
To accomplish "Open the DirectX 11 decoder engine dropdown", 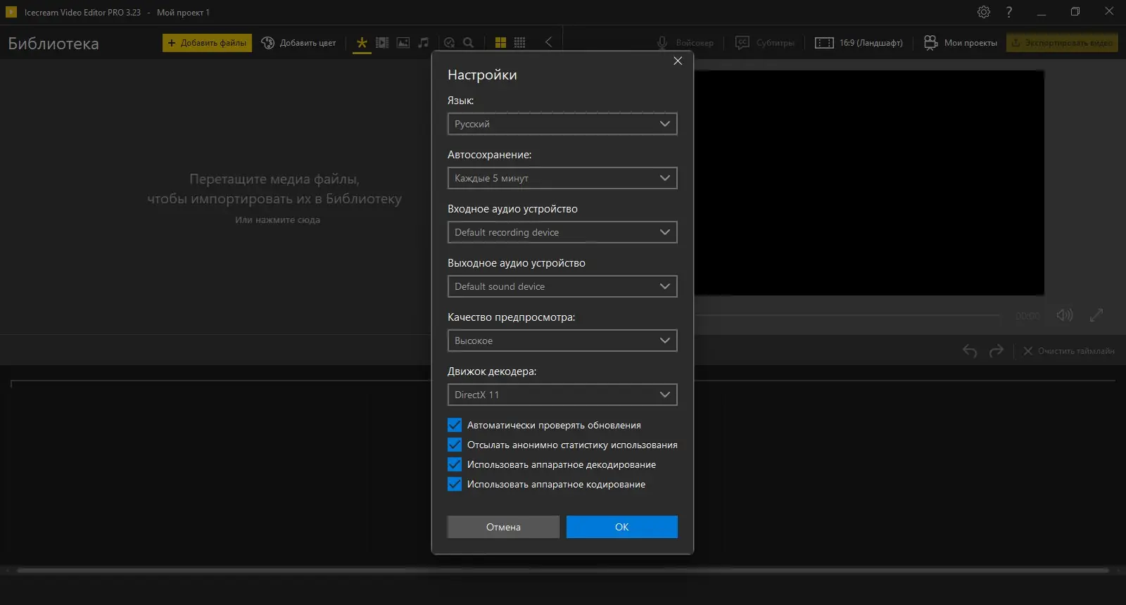I will click(x=562, y=395).
